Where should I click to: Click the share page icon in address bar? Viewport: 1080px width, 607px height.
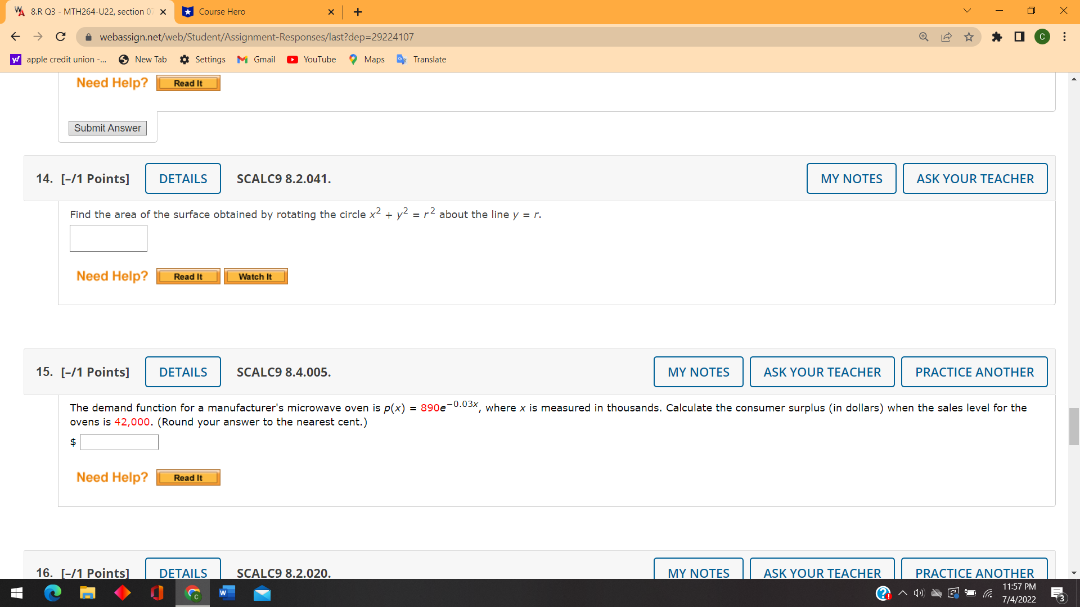[946, 37]
